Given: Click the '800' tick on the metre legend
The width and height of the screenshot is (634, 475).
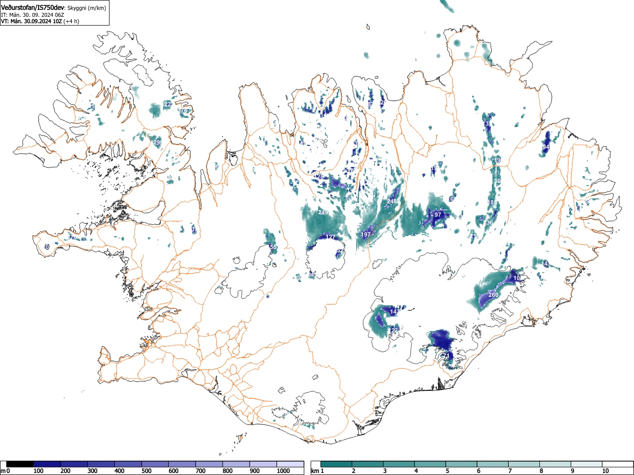Looking at the screenshot, I should [227, 471].
